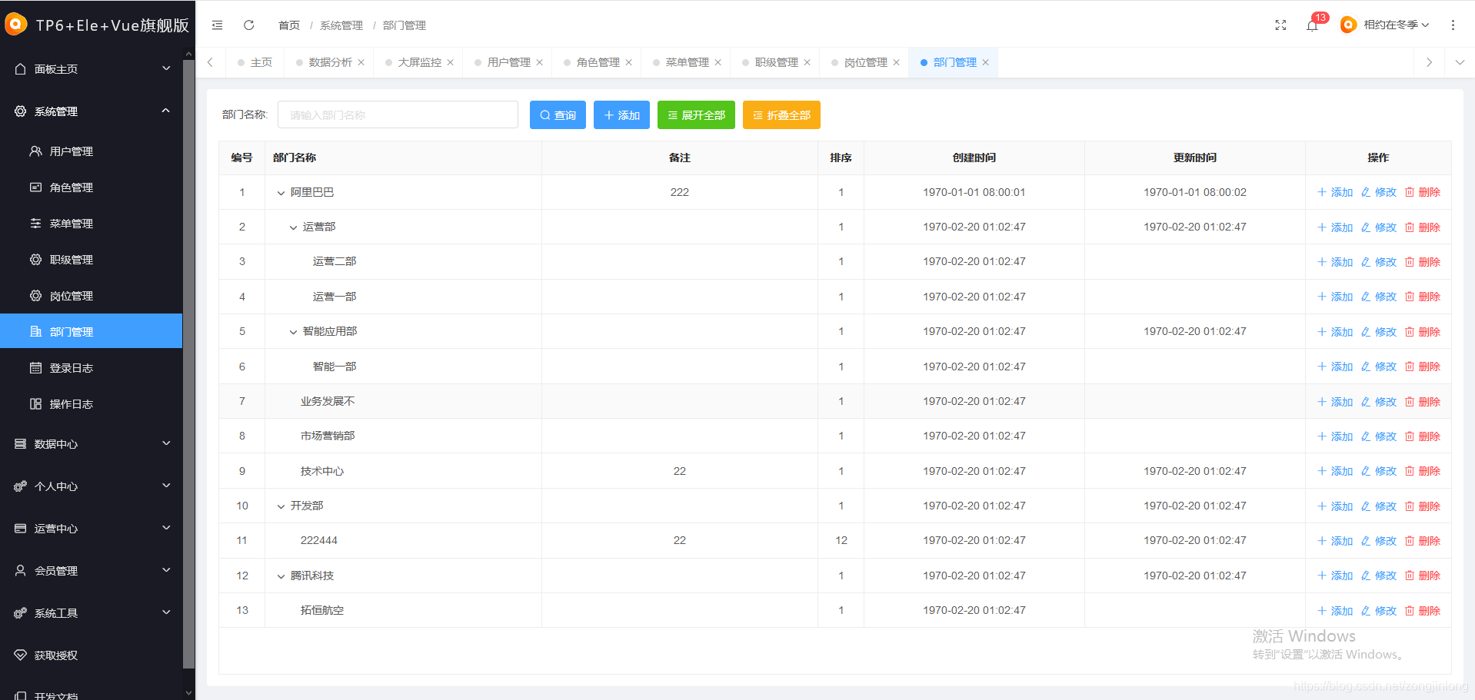Click 展开全部 button
Screen dimensions: 1475x700
tap(696, 115)
